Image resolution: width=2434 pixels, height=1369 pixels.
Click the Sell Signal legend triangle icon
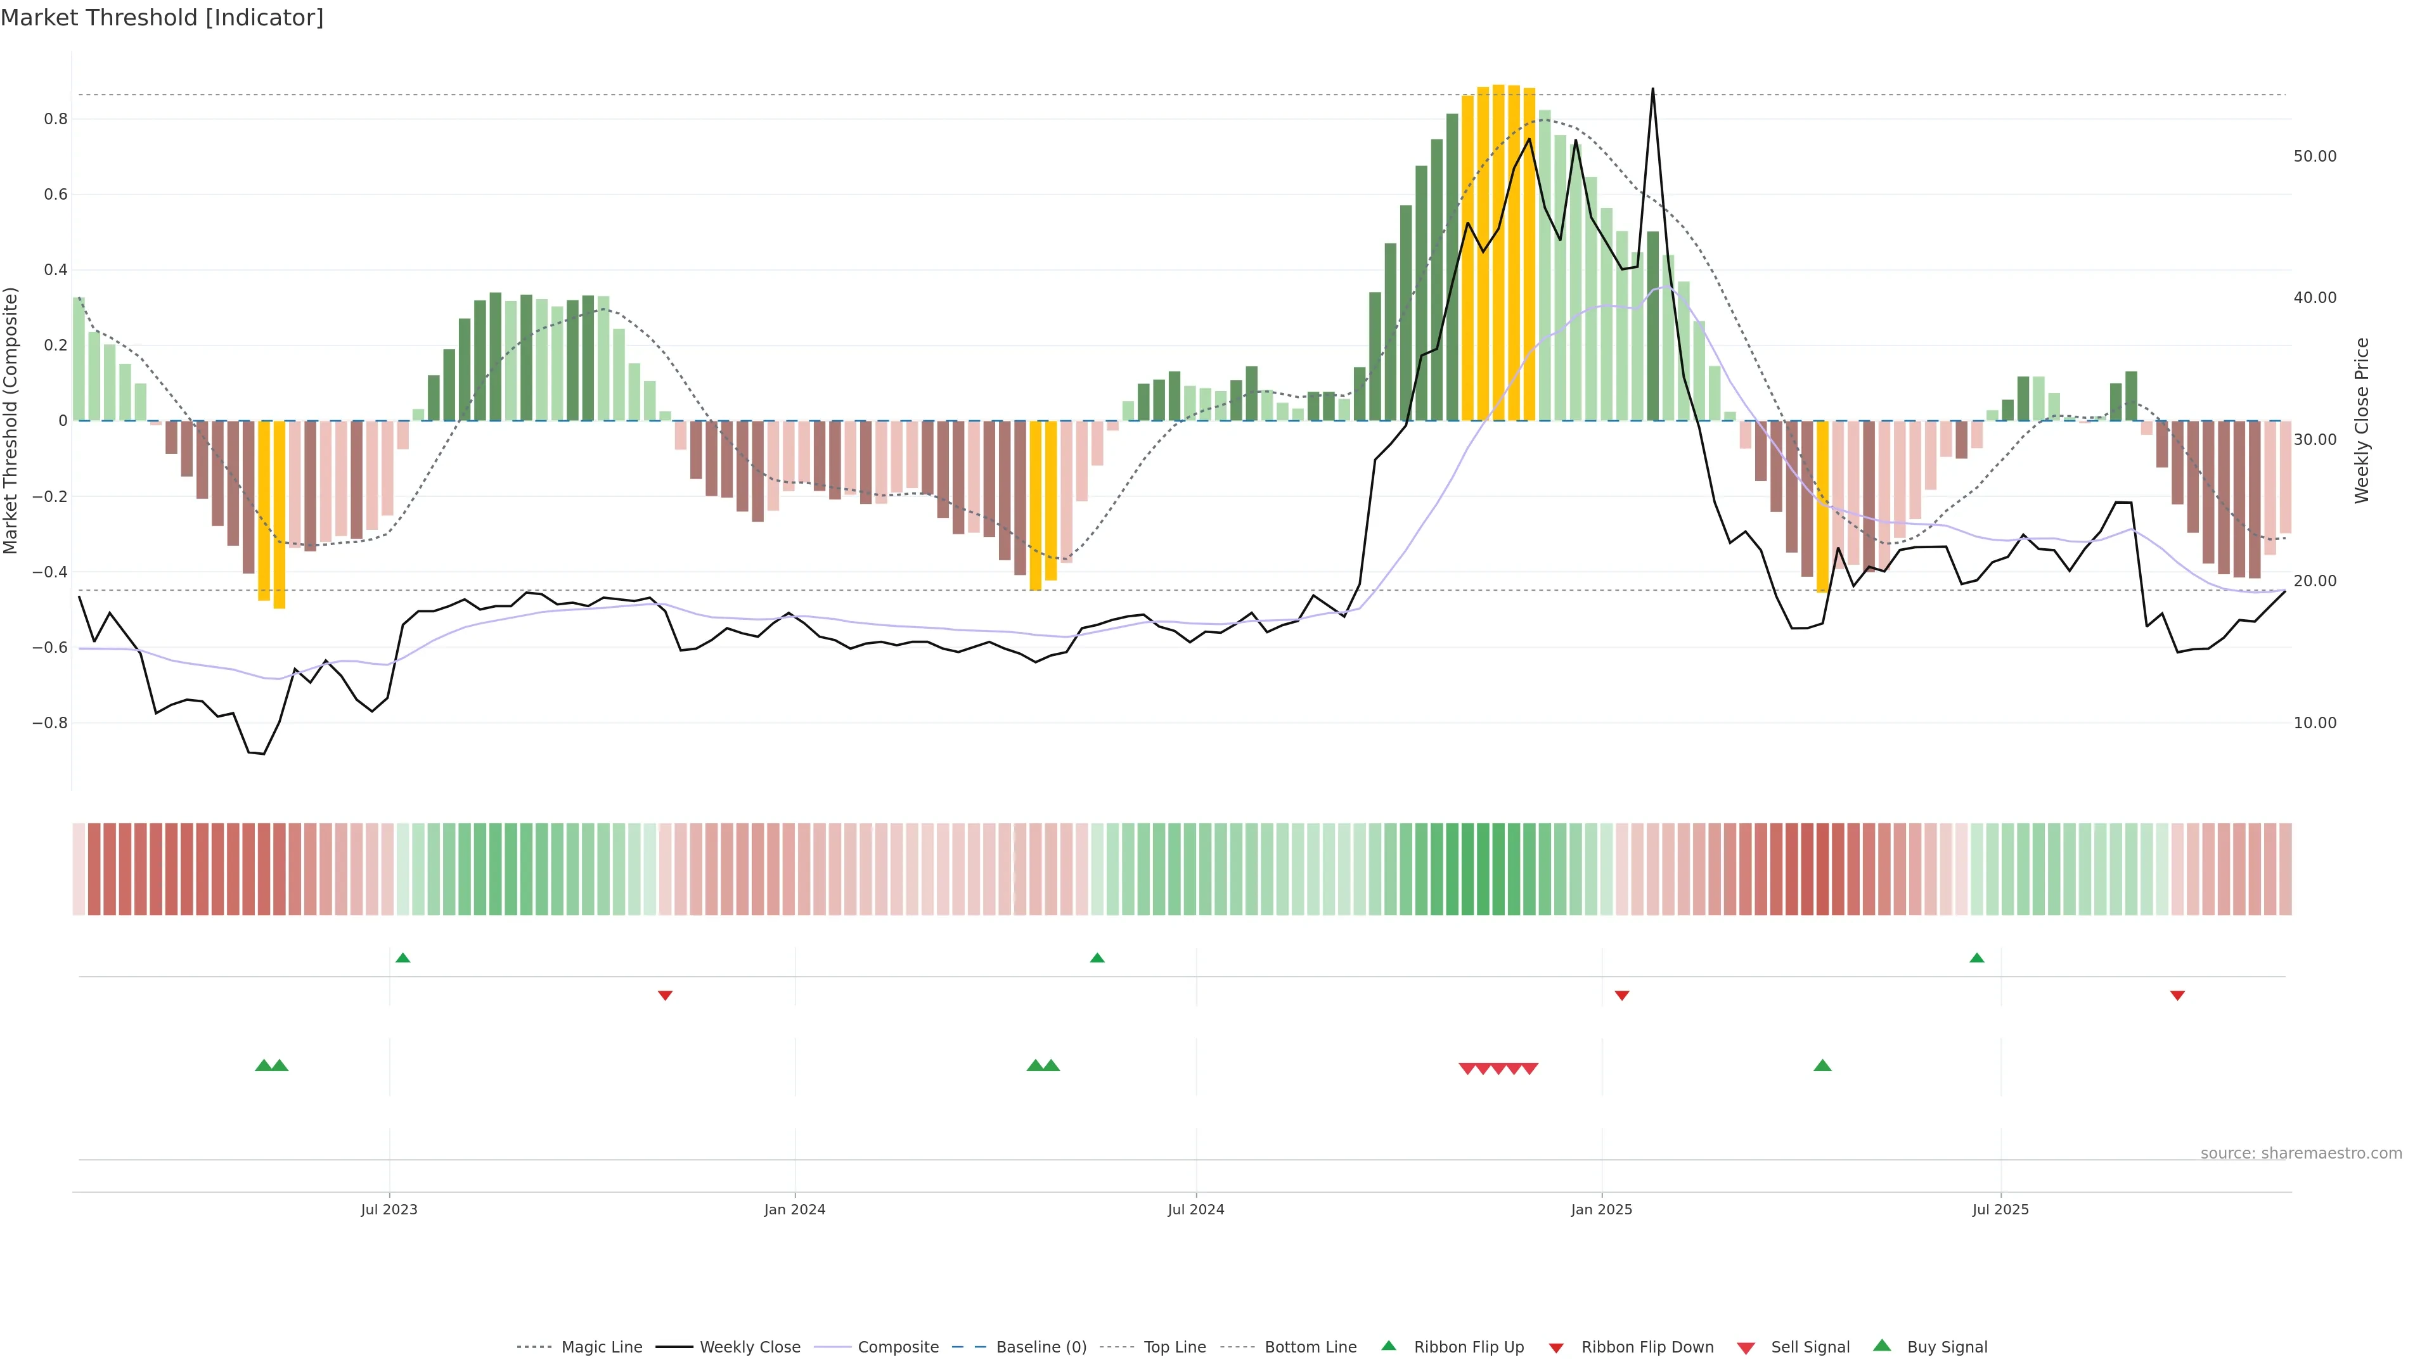pos(1745,1348)
